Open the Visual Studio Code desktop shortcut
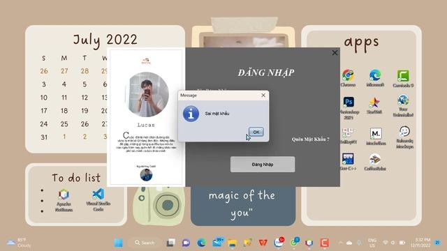 point(98,200)
